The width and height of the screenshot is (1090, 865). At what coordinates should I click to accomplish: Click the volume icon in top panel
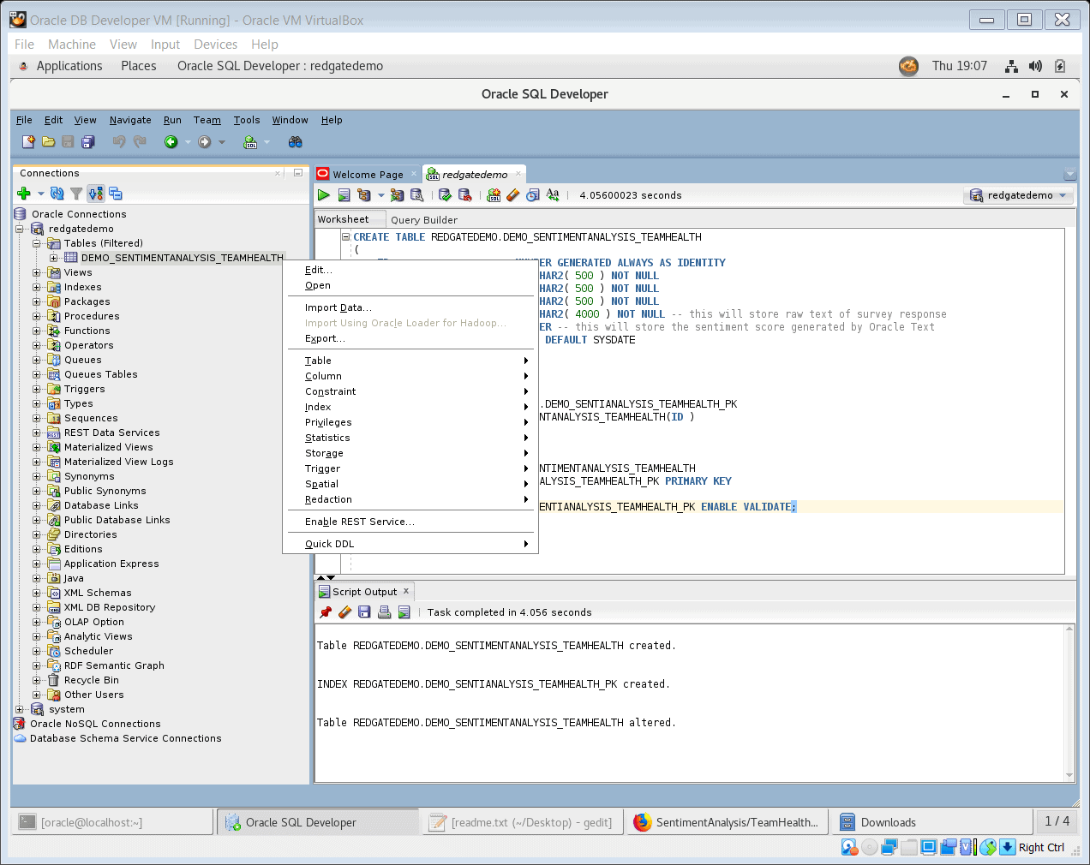[x=1036, y=66]
